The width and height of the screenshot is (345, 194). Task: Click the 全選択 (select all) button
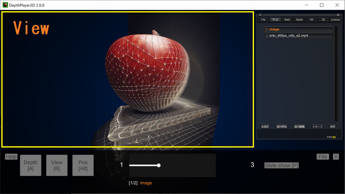264,127
